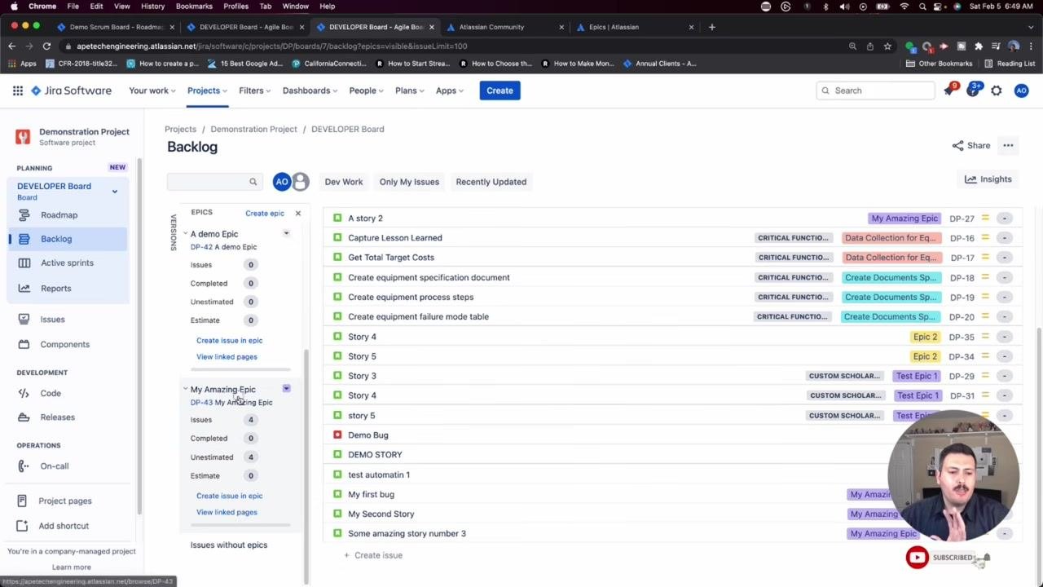
Task: Click Create issue at the bottom of the backlog
Action: tap(372, 555)
